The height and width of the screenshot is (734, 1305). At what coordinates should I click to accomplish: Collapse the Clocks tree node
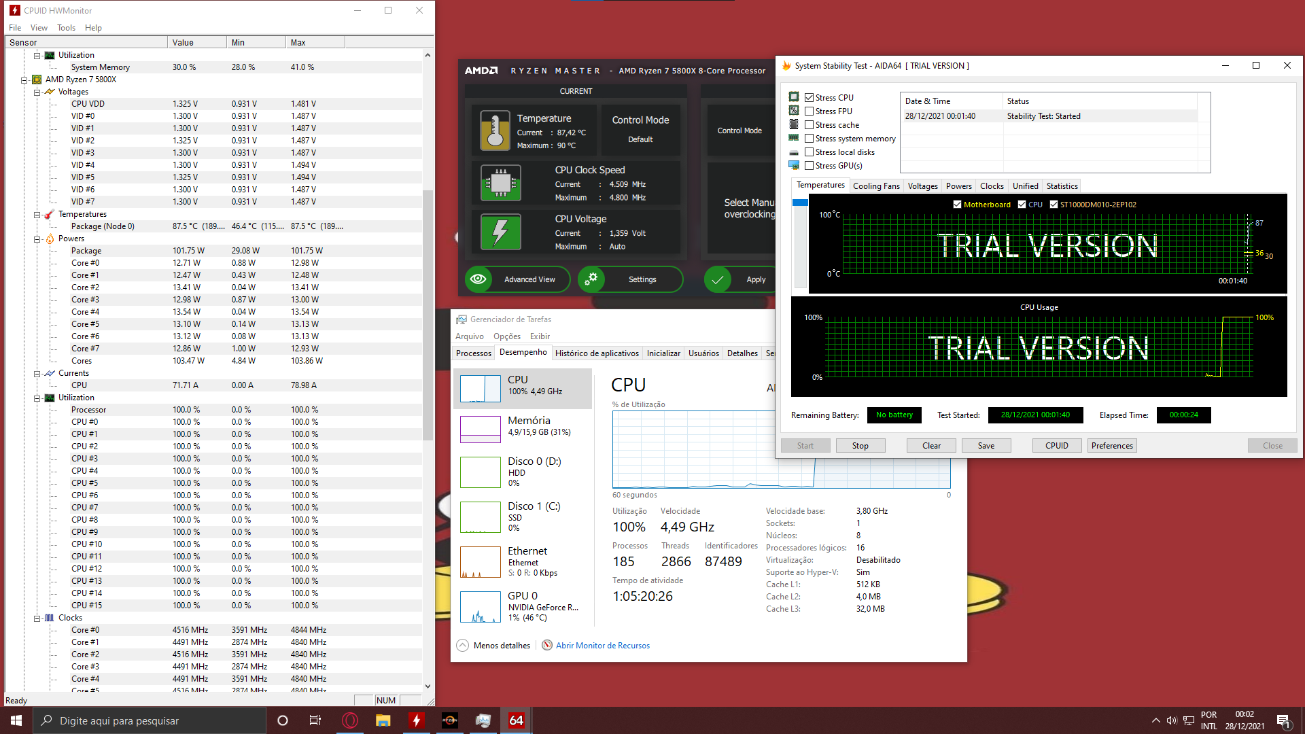[x=37, y=618]
